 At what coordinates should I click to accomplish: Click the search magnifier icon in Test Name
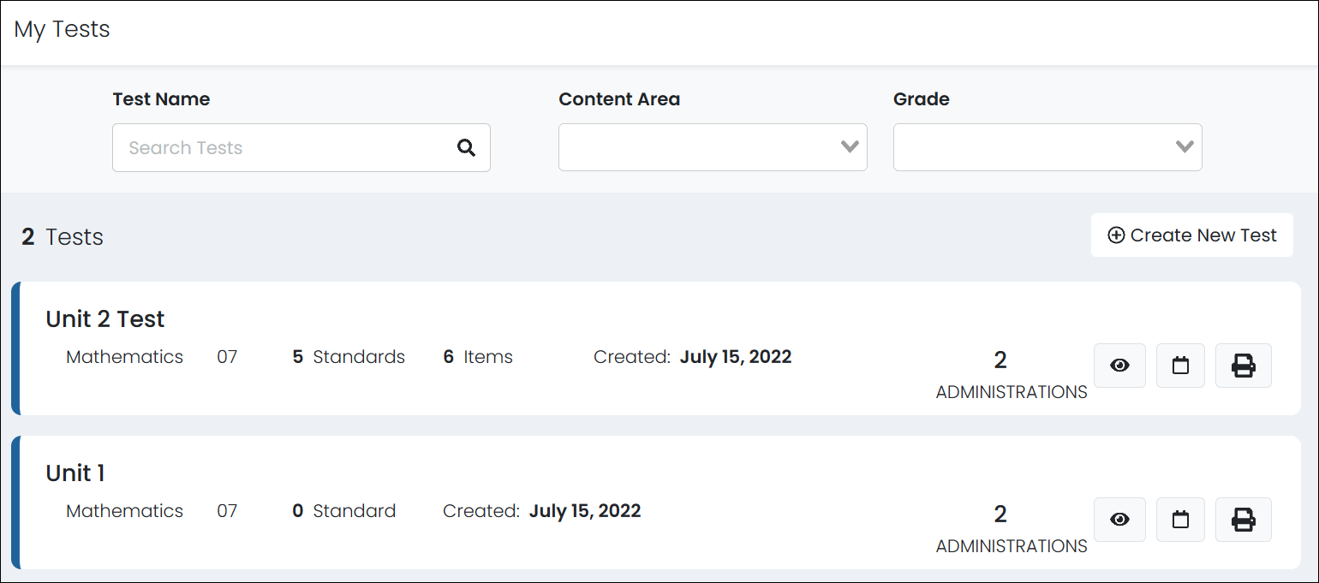coord(466,147)
